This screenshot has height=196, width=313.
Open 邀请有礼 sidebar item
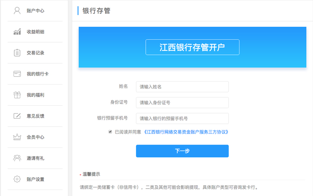[x=35, y=158]
